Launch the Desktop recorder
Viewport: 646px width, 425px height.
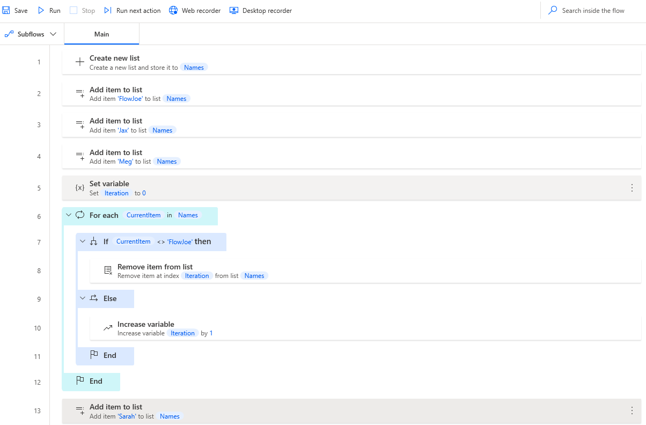234,11
